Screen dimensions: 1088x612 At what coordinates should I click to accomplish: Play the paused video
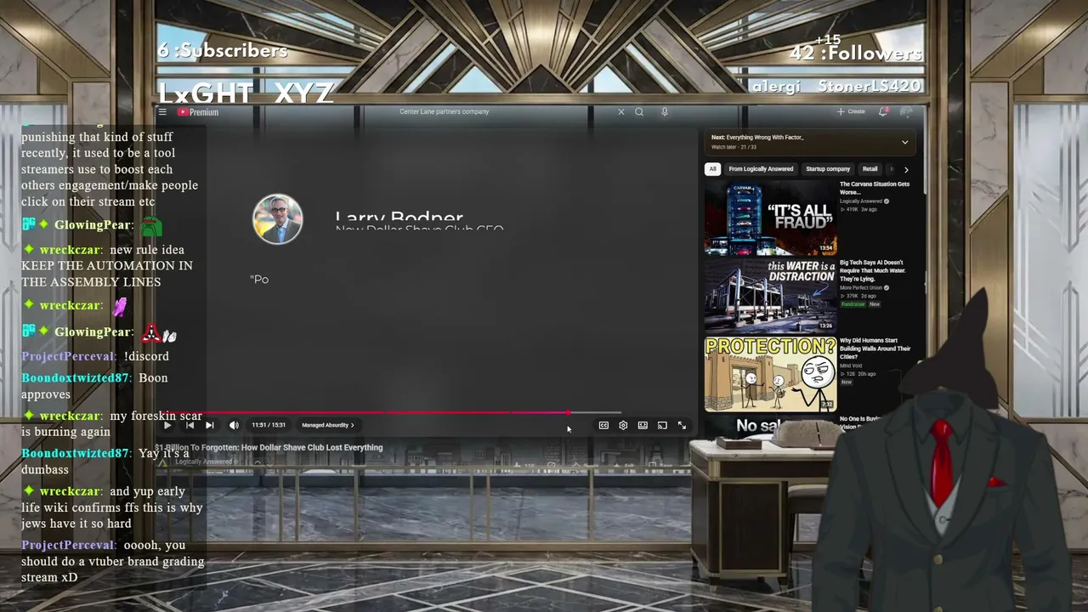(x=167, y=425)
